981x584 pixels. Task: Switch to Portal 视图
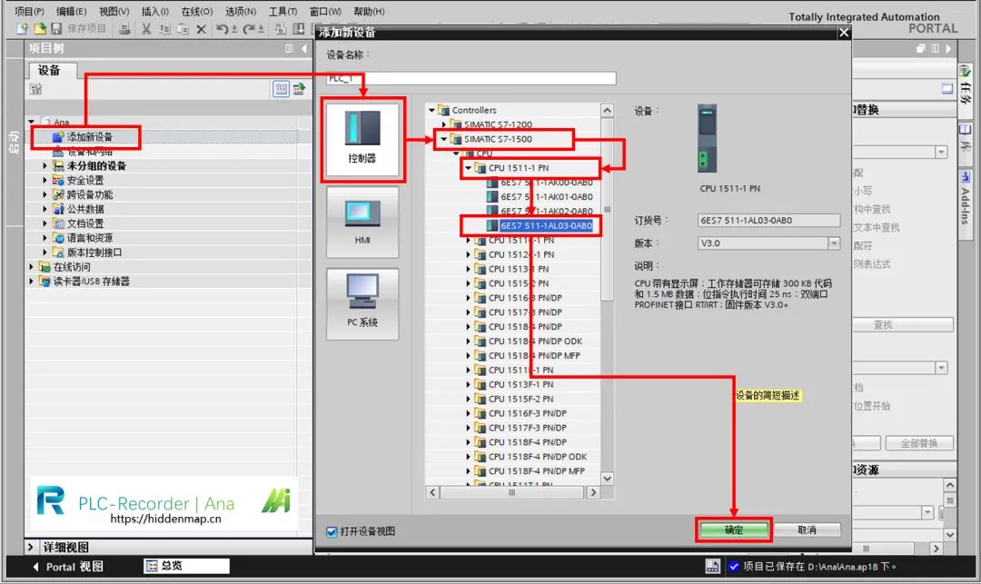pyautogui.click(x=67, y=567)
